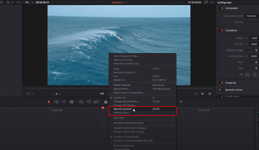Open the Composite Mode Normal dropdown

(x=252, y=16)
